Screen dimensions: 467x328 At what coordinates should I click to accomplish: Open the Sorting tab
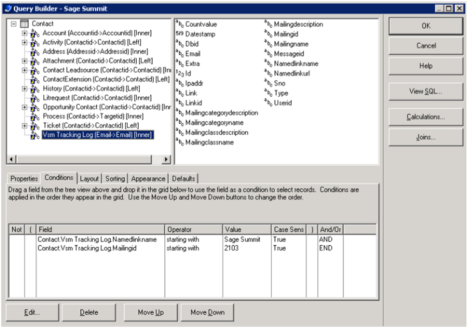[115, 179]
